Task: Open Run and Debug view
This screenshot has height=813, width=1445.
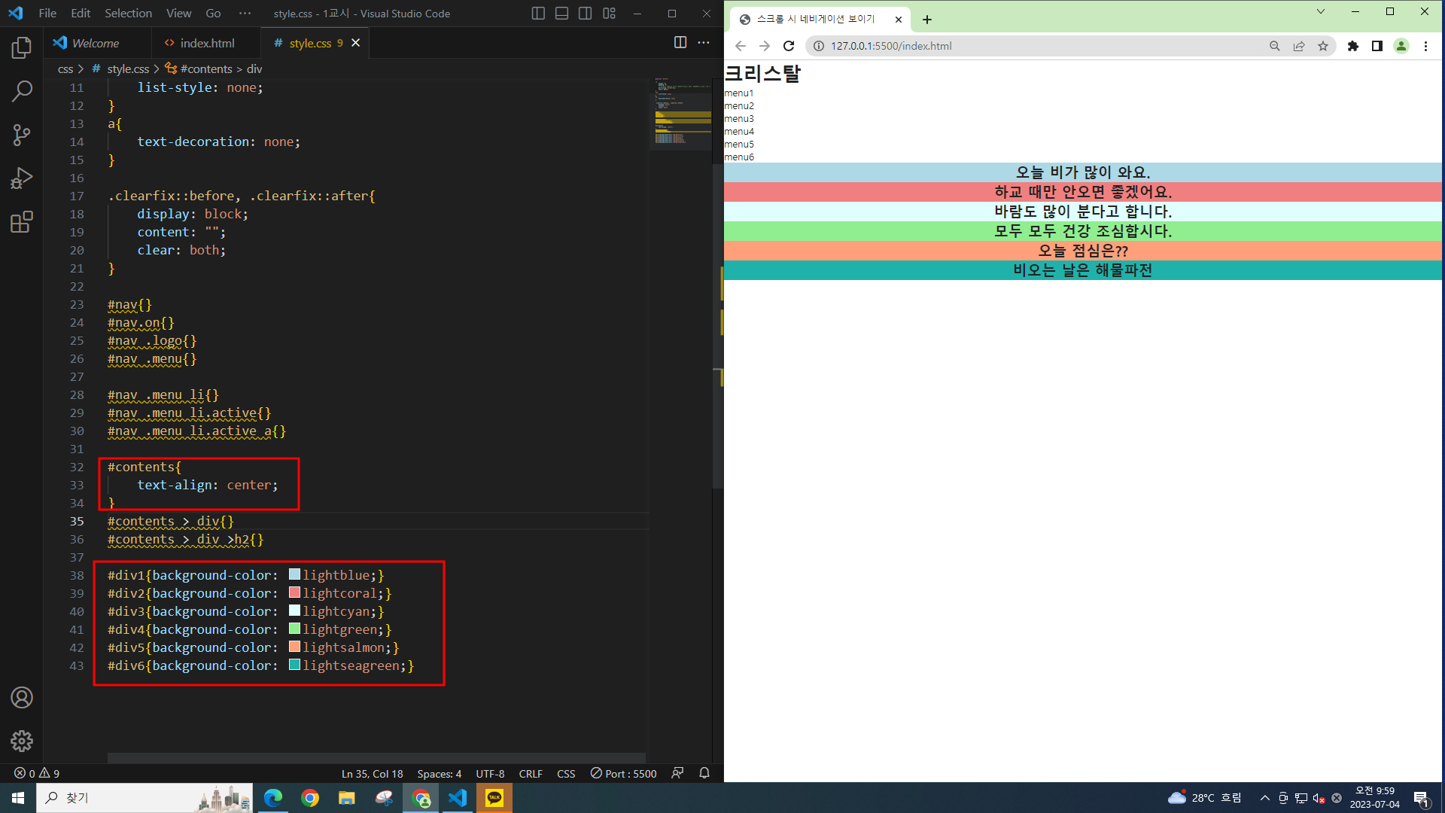Action: [x=22, y=178]
